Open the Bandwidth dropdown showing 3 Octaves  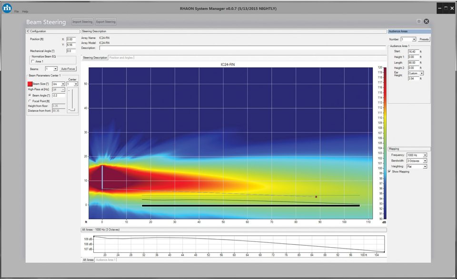417,161
